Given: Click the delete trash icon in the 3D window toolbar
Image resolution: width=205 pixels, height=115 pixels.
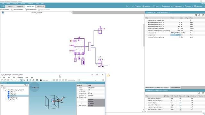Looking at the screenshot, I should click(8, 80).
